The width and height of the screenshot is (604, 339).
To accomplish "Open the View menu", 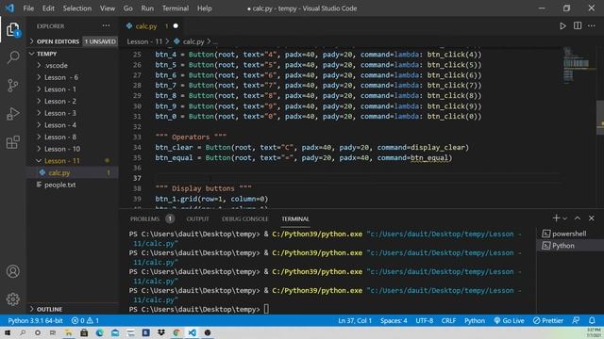I will tap(108, 8).
